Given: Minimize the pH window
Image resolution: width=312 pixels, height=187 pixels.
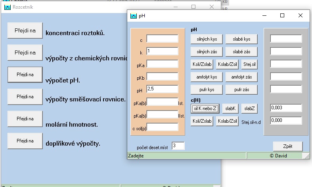Looking at the screenshot, I should coord(264,15).
